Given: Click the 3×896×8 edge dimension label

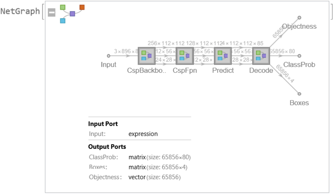Looking at the screenshot, I should 126,52.
